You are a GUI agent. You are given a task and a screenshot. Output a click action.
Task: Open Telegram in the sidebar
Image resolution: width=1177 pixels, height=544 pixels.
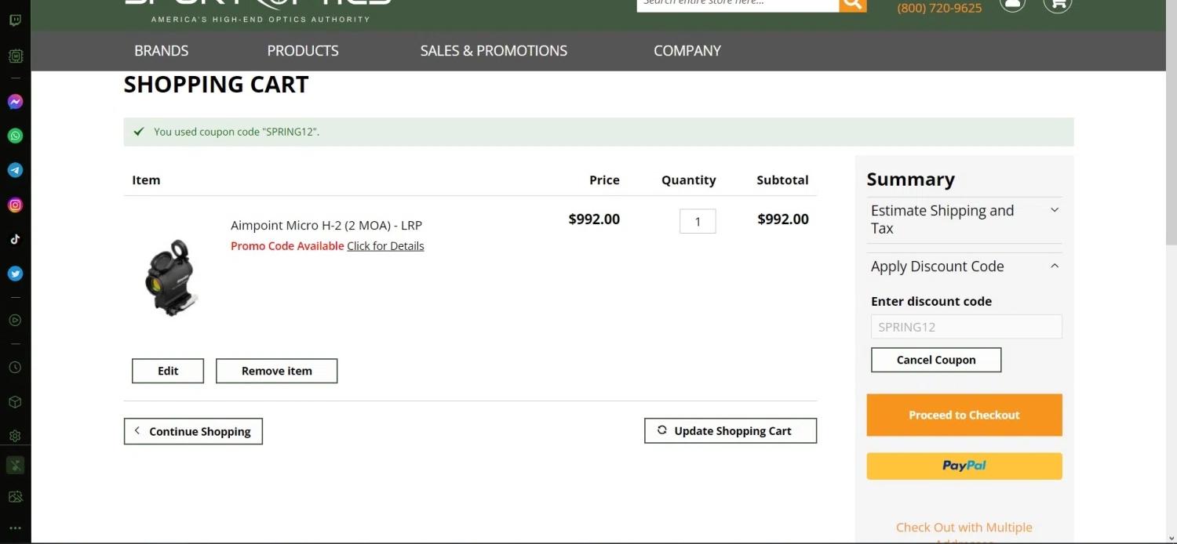15,170
